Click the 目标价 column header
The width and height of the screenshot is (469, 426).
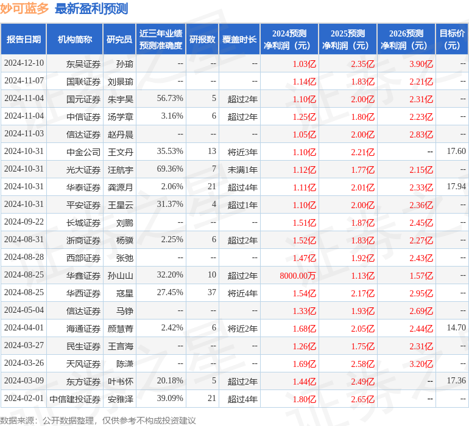point(452,39)
